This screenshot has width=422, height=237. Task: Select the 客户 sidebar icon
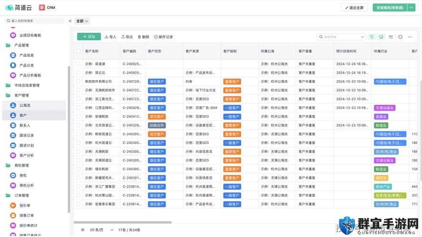pos(13,115)
